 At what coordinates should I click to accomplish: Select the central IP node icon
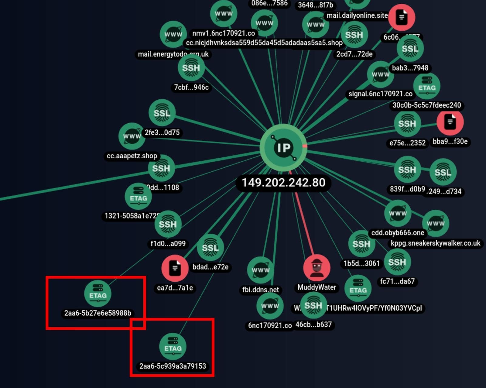(x=283, y=147)
